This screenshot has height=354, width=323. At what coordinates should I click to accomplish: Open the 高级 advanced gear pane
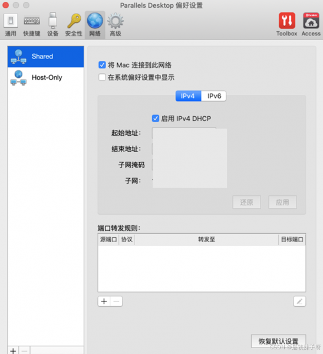tap(116, 25)
